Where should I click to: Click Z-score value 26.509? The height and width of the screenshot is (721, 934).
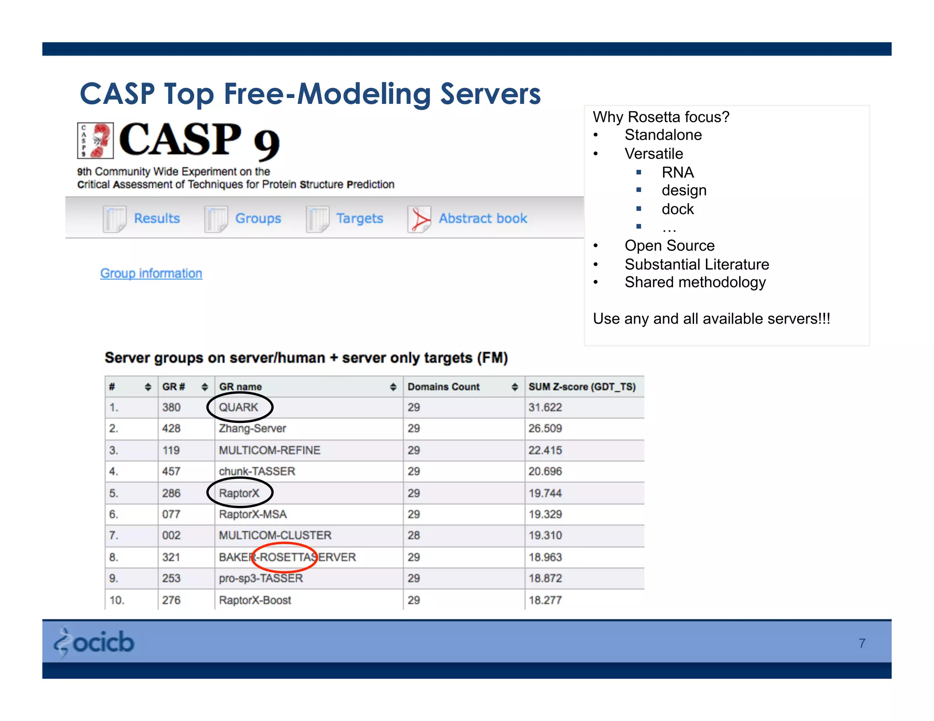pos(545,428)
